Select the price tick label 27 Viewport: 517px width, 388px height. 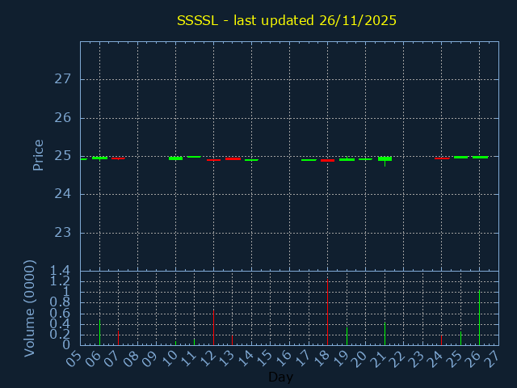(x=63, y=79)
